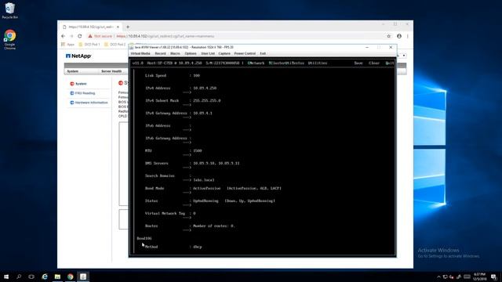Open the Options menu in KVM Viewer
This screenshot has height=282, width=502.
click(191, 53)
